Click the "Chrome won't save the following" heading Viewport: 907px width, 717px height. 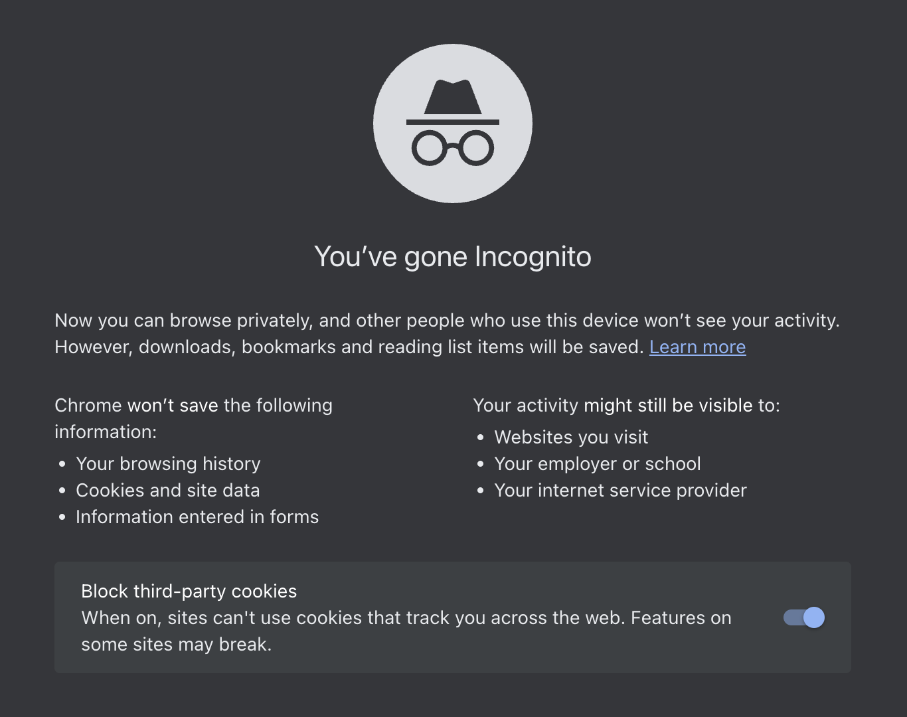[193, 405]
